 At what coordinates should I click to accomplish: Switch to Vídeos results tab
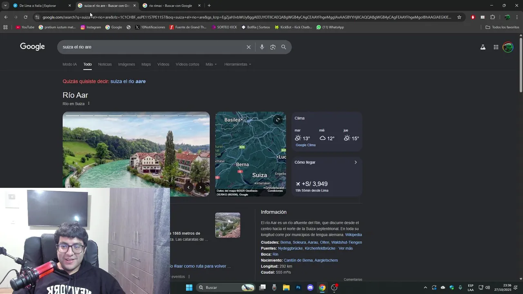click(163, 64)
